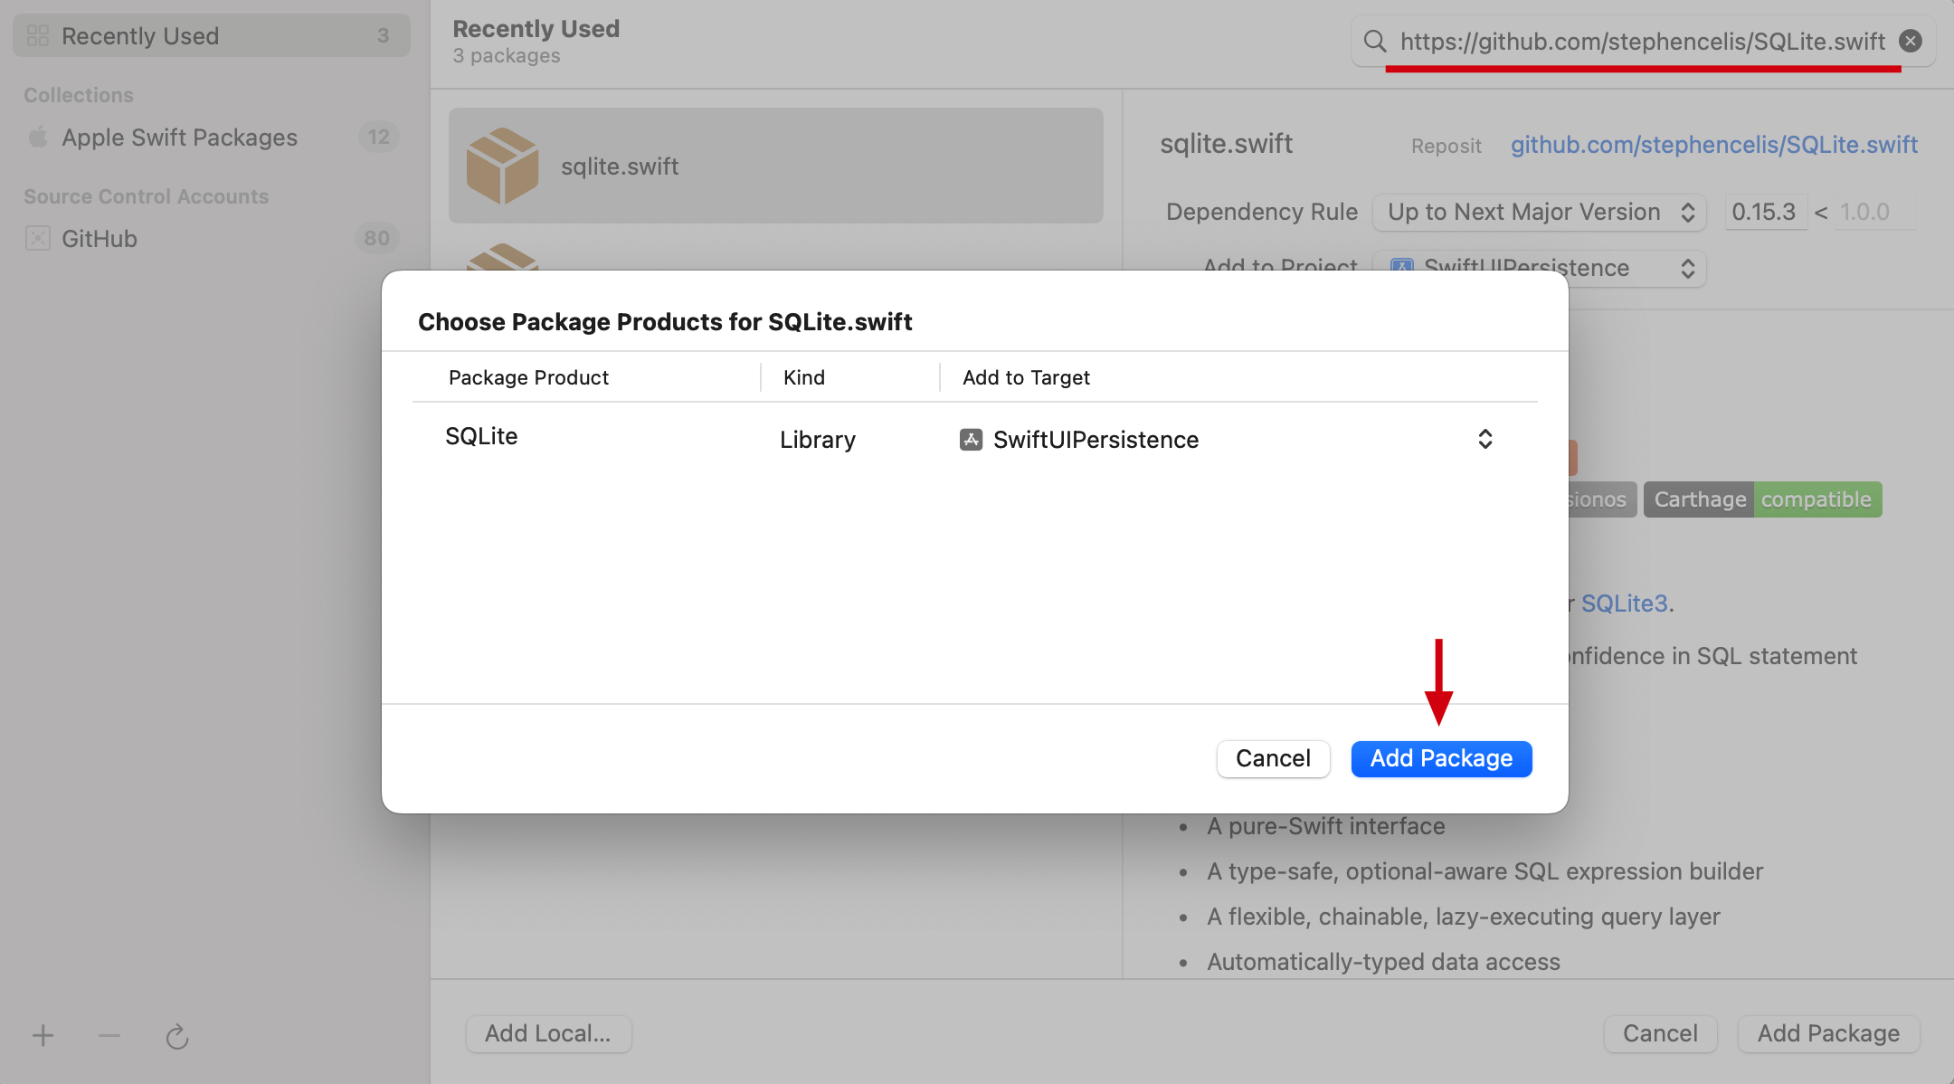Click the sqlite.swift package box icon
The image size is (1954, 1084).
pyautogui.click(x=502, y=166)
